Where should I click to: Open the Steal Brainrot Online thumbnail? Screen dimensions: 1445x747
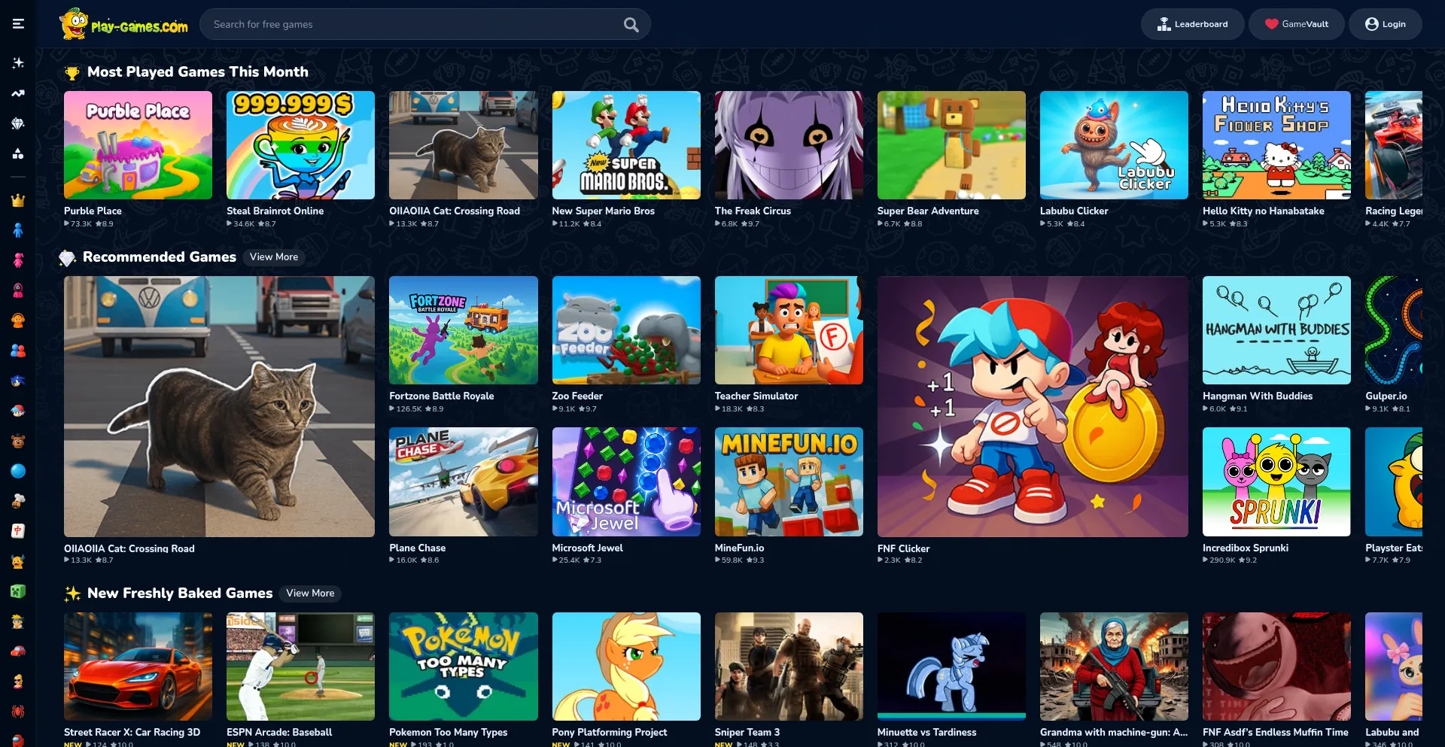[300, 145]
